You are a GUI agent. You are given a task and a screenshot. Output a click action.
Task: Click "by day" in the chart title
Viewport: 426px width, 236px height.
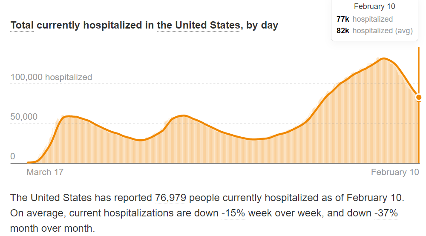click(x=262, y=26)
